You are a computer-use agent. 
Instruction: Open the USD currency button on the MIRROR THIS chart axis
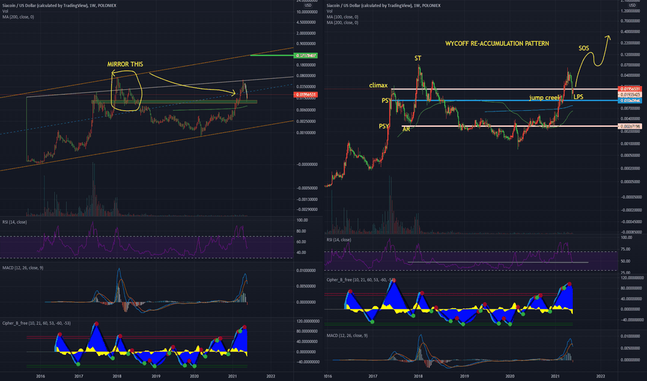point(308,6)
